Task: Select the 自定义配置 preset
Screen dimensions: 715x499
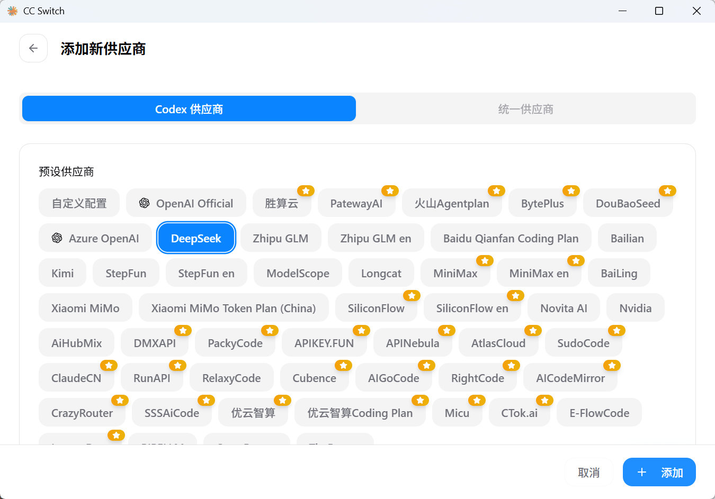Action: coord(79,203)
